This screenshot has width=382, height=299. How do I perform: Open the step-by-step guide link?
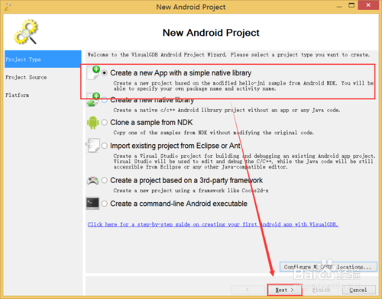(x=213, y=224)
